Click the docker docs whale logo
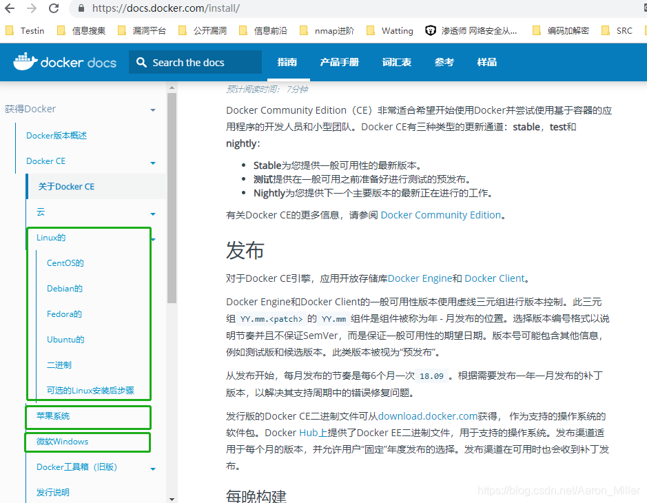This screenshot has width=647, height=503. coord(65,62)
